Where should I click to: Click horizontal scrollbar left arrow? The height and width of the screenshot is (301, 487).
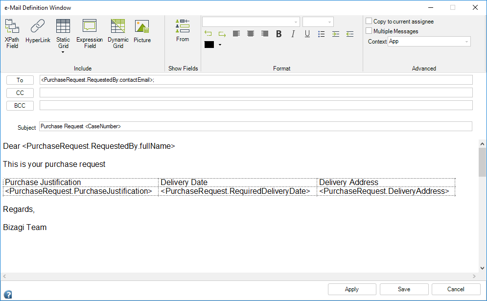click(x=4, y=276)
